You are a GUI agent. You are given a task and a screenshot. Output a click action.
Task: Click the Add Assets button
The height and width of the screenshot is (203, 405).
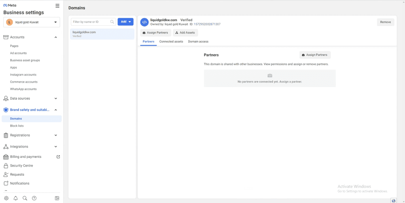[185, 33]
